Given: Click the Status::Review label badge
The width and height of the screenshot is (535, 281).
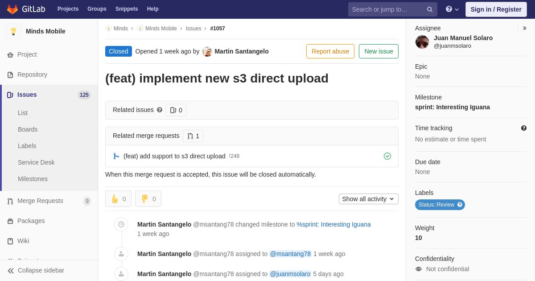Looking at the screenshot, I should [x=440, y=205].
